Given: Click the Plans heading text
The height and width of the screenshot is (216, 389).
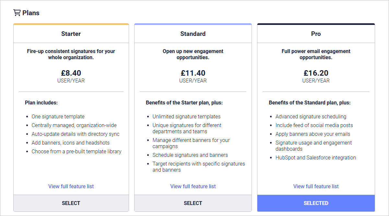Looking at the screenshot, I should click(x=31, y=13).
